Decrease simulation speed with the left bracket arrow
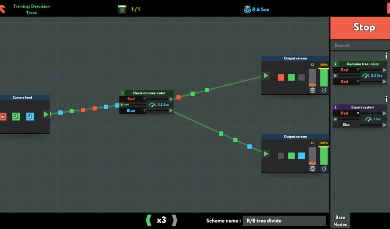 click(148, 220)
